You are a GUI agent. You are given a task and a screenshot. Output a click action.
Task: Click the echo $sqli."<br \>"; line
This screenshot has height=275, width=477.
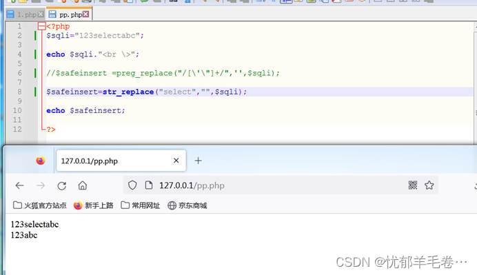(x=93, y=54)
